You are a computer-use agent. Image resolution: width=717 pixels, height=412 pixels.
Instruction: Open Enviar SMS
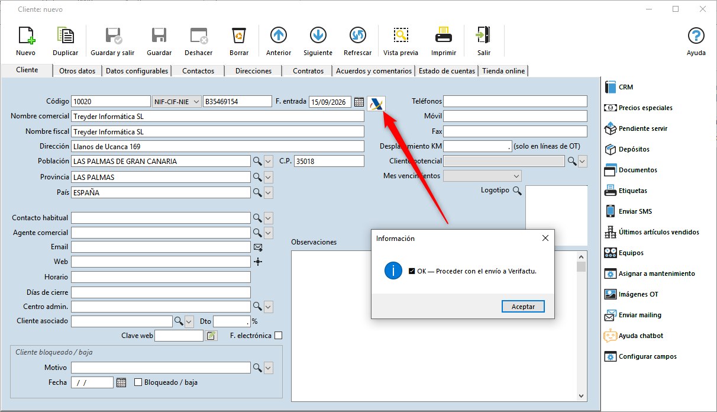(x=628, y=211)
